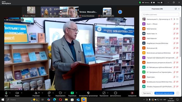Click Выключить звук для всех button

(x=164, y=93)
